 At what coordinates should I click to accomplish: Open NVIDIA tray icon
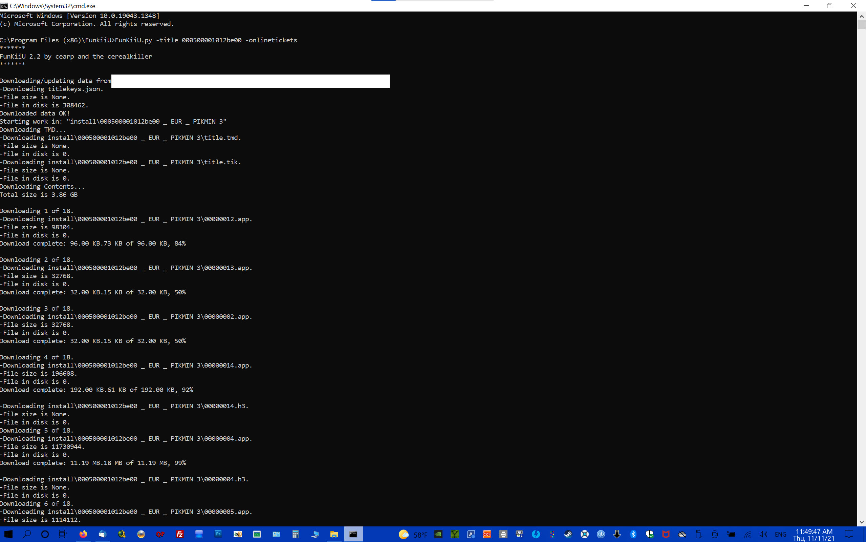tap(438, 535)
